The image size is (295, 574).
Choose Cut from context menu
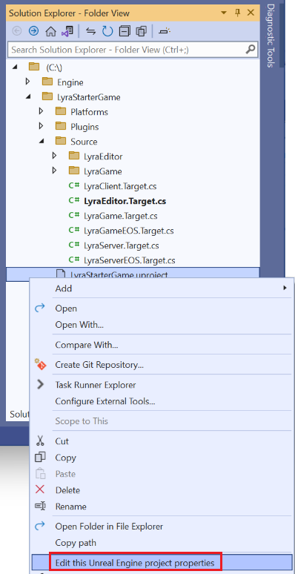[162, 441]
